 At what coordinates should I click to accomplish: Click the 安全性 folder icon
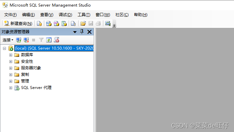tap(17, 61)
